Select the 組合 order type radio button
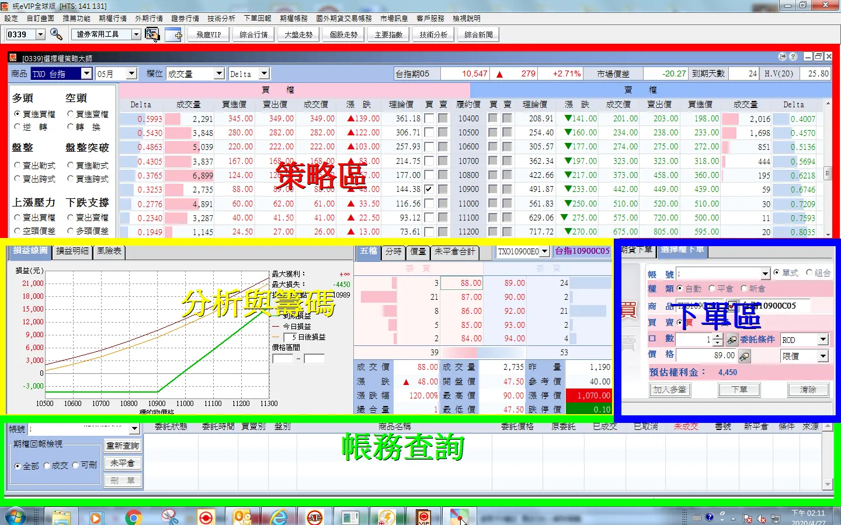Viewport: 841px width, 525px height. pyautogui.click(x=809, y=272)
